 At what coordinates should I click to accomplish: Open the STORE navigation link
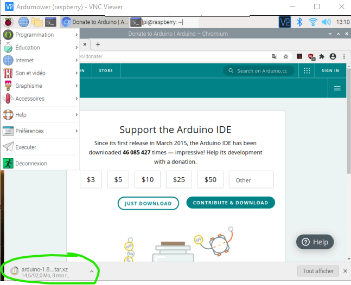point(106,70)
